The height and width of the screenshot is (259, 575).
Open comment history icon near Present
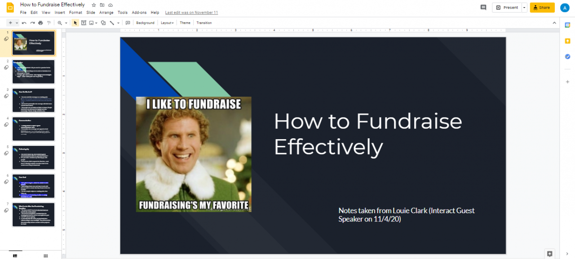tap(483, 8)
